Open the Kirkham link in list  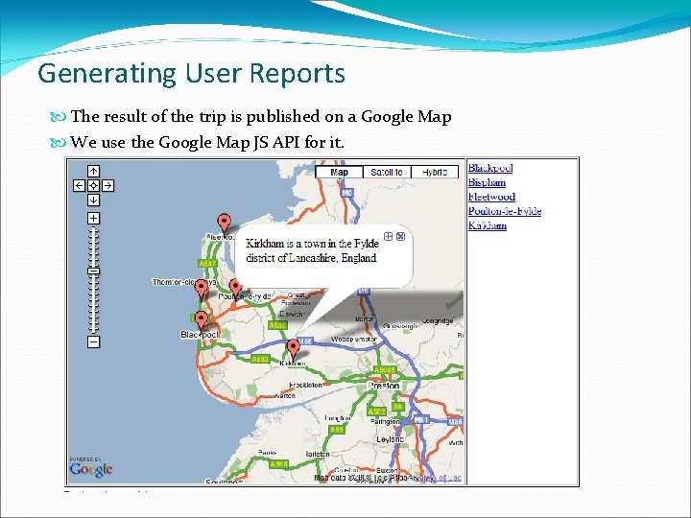[x=487, y=225]
